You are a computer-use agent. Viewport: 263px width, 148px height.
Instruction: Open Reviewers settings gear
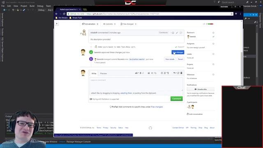point(213,32)
